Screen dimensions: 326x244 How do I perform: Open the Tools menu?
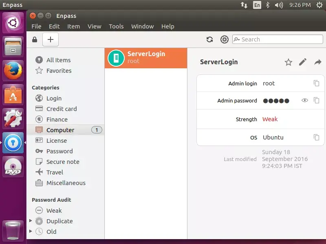coord(116,26)
